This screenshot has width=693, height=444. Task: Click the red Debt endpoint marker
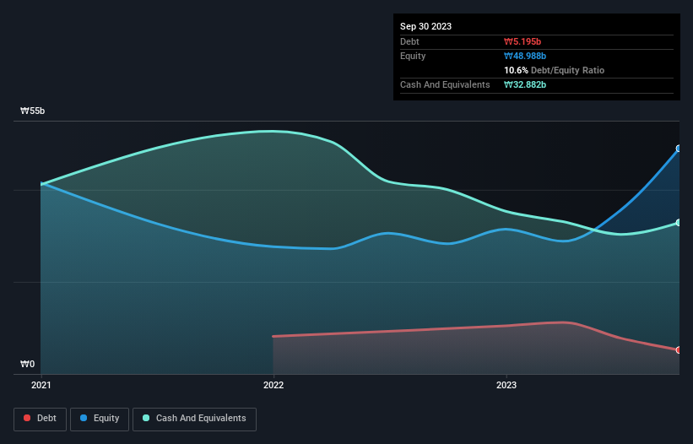point(679,350)
